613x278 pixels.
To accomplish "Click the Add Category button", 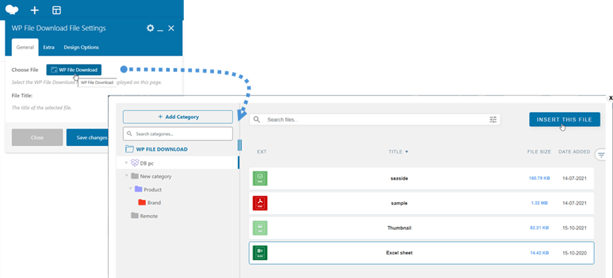I will coord(178,117).
